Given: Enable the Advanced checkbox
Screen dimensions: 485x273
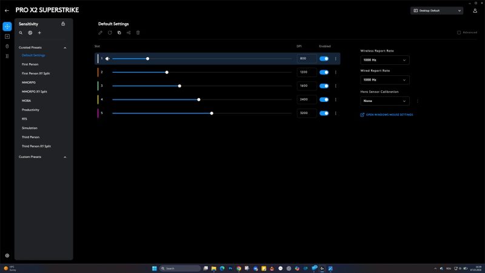Looking at the screenshot, I should (x=459, y=33).
